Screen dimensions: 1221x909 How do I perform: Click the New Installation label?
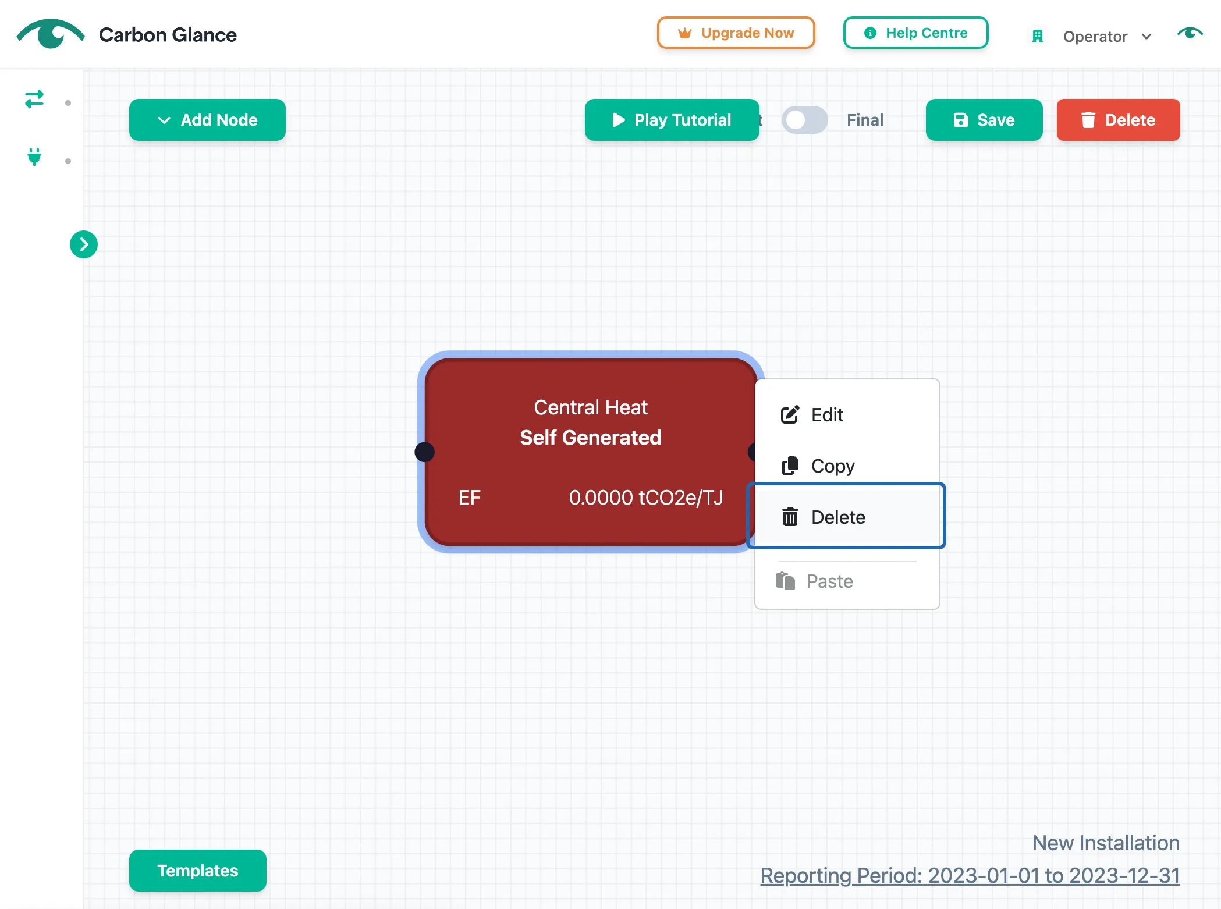tap(1106, 843)
